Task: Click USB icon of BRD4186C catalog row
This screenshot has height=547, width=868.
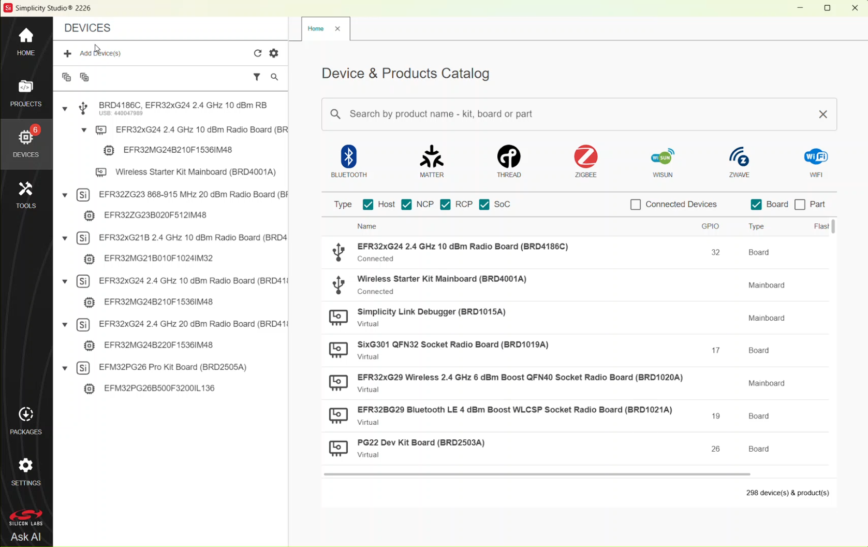Action: [x=339, y=252]
